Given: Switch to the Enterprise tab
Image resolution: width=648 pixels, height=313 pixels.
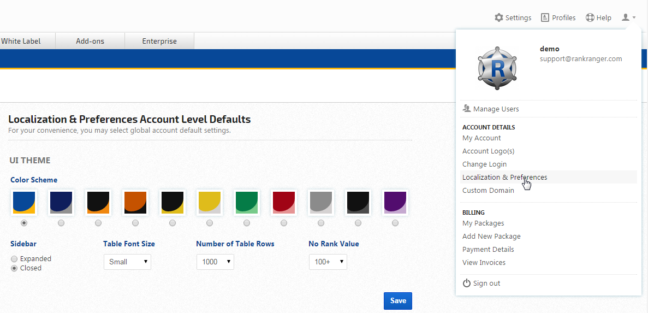Looking at the screenshot, I should [159, 41].
